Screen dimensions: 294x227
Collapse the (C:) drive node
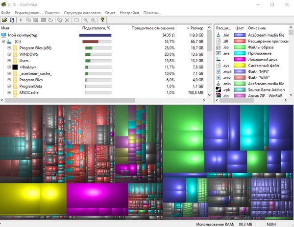[3, 42]
